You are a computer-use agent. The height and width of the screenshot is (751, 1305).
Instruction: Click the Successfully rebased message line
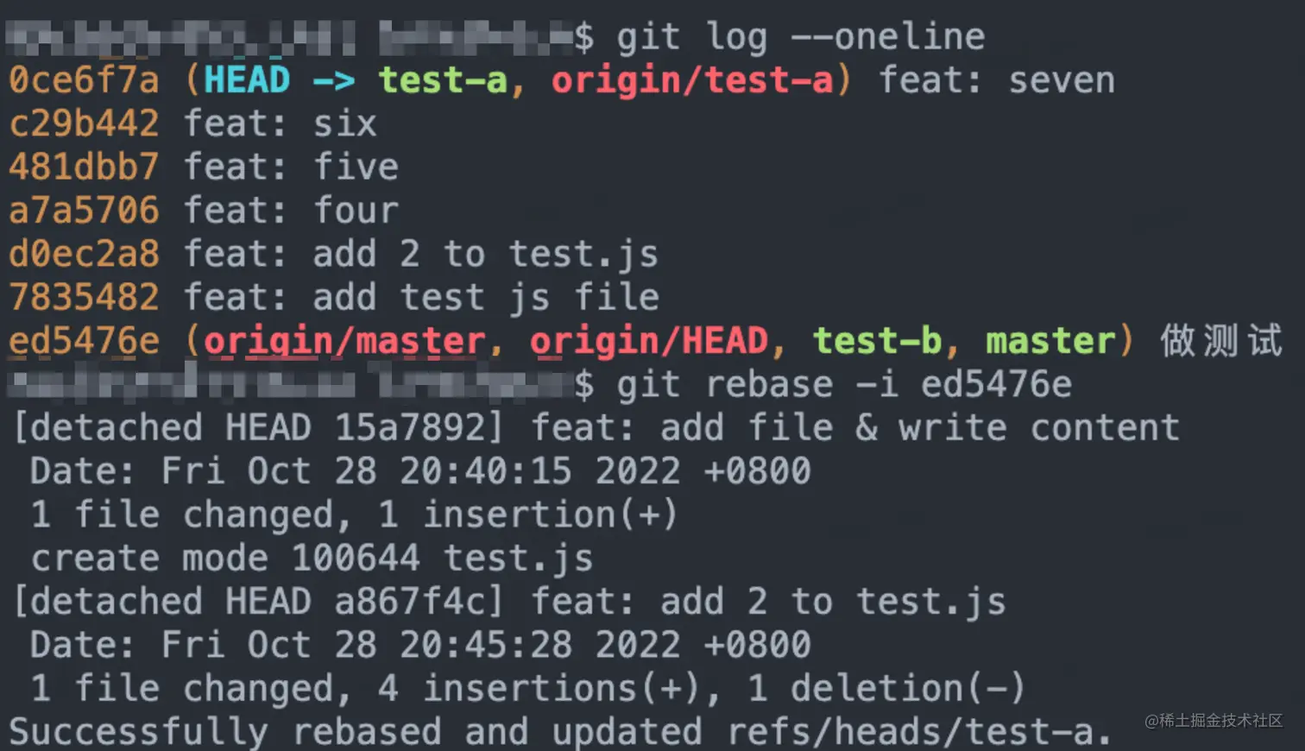[561, 732]
